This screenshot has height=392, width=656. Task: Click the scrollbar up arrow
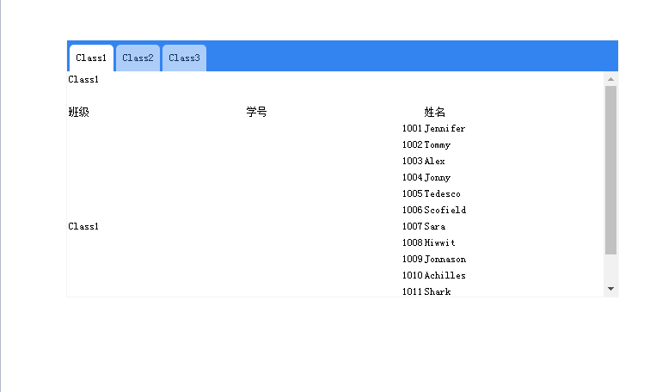[610, 79]
